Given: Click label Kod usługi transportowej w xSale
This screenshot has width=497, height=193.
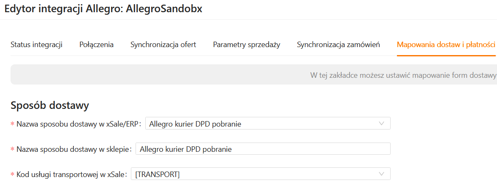Looking at the screenshot, I should tap(71, 174).
